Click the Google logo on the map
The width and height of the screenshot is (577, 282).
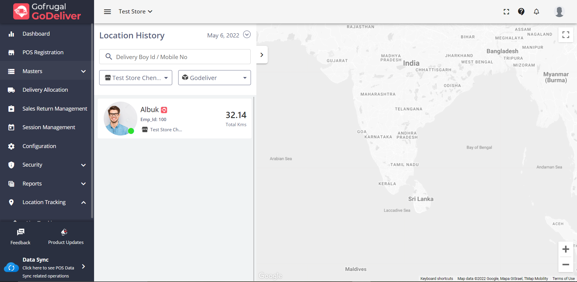coord(270,276)
